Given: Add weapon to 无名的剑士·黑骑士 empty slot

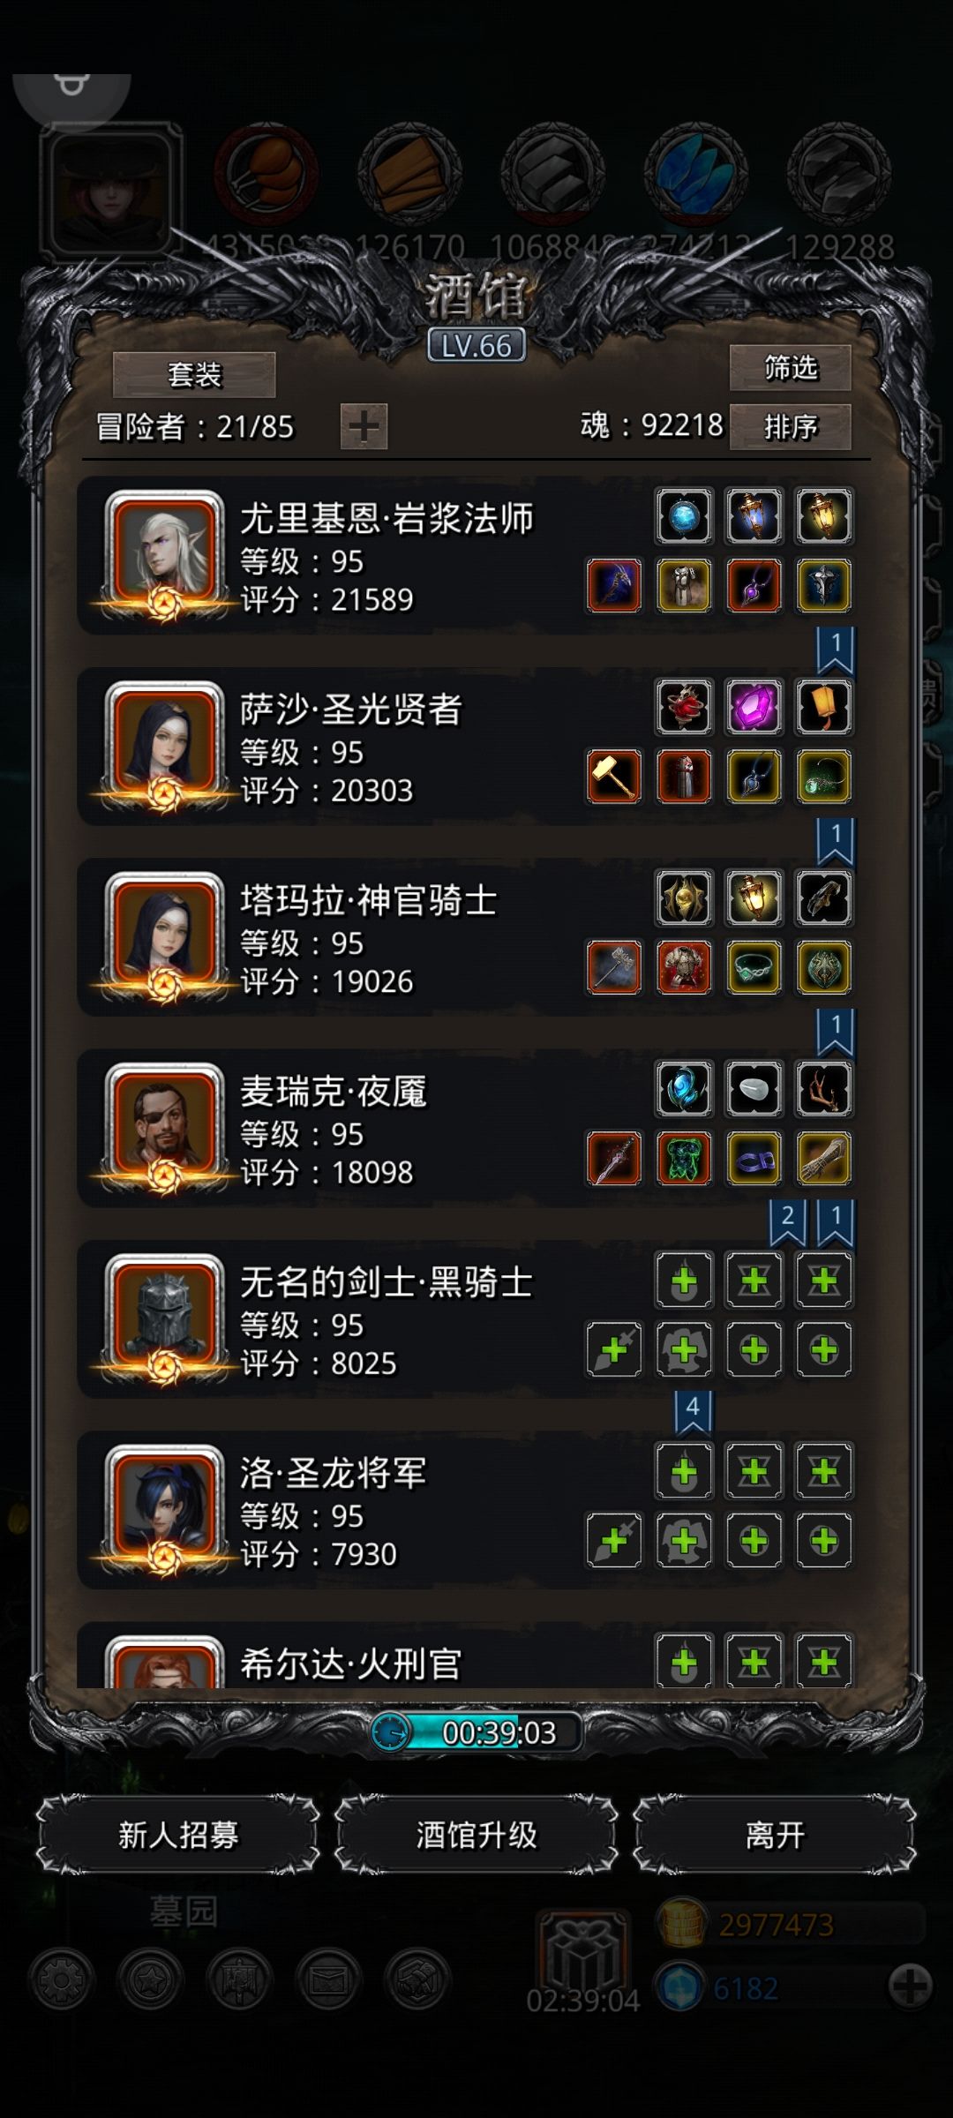Looking at the screenshot, I should pyautogui.click(x=614, y=1349).
